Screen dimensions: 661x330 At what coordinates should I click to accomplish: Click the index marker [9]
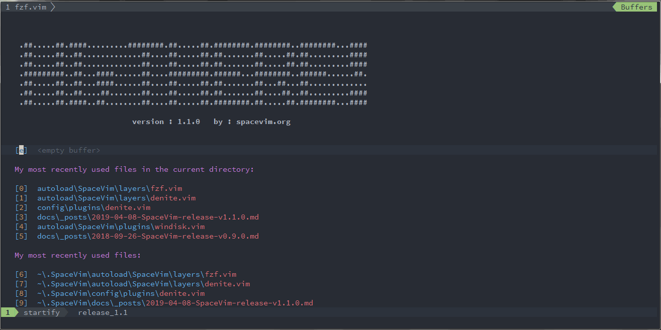(x=21, y=303)
